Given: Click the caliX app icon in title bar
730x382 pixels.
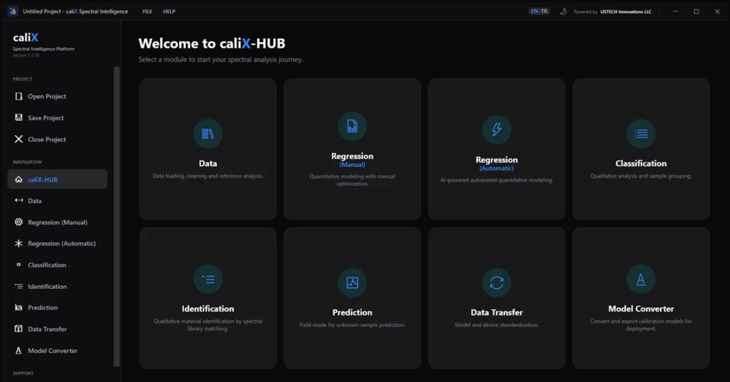Looking at the screenshot, I should (13, 11).
